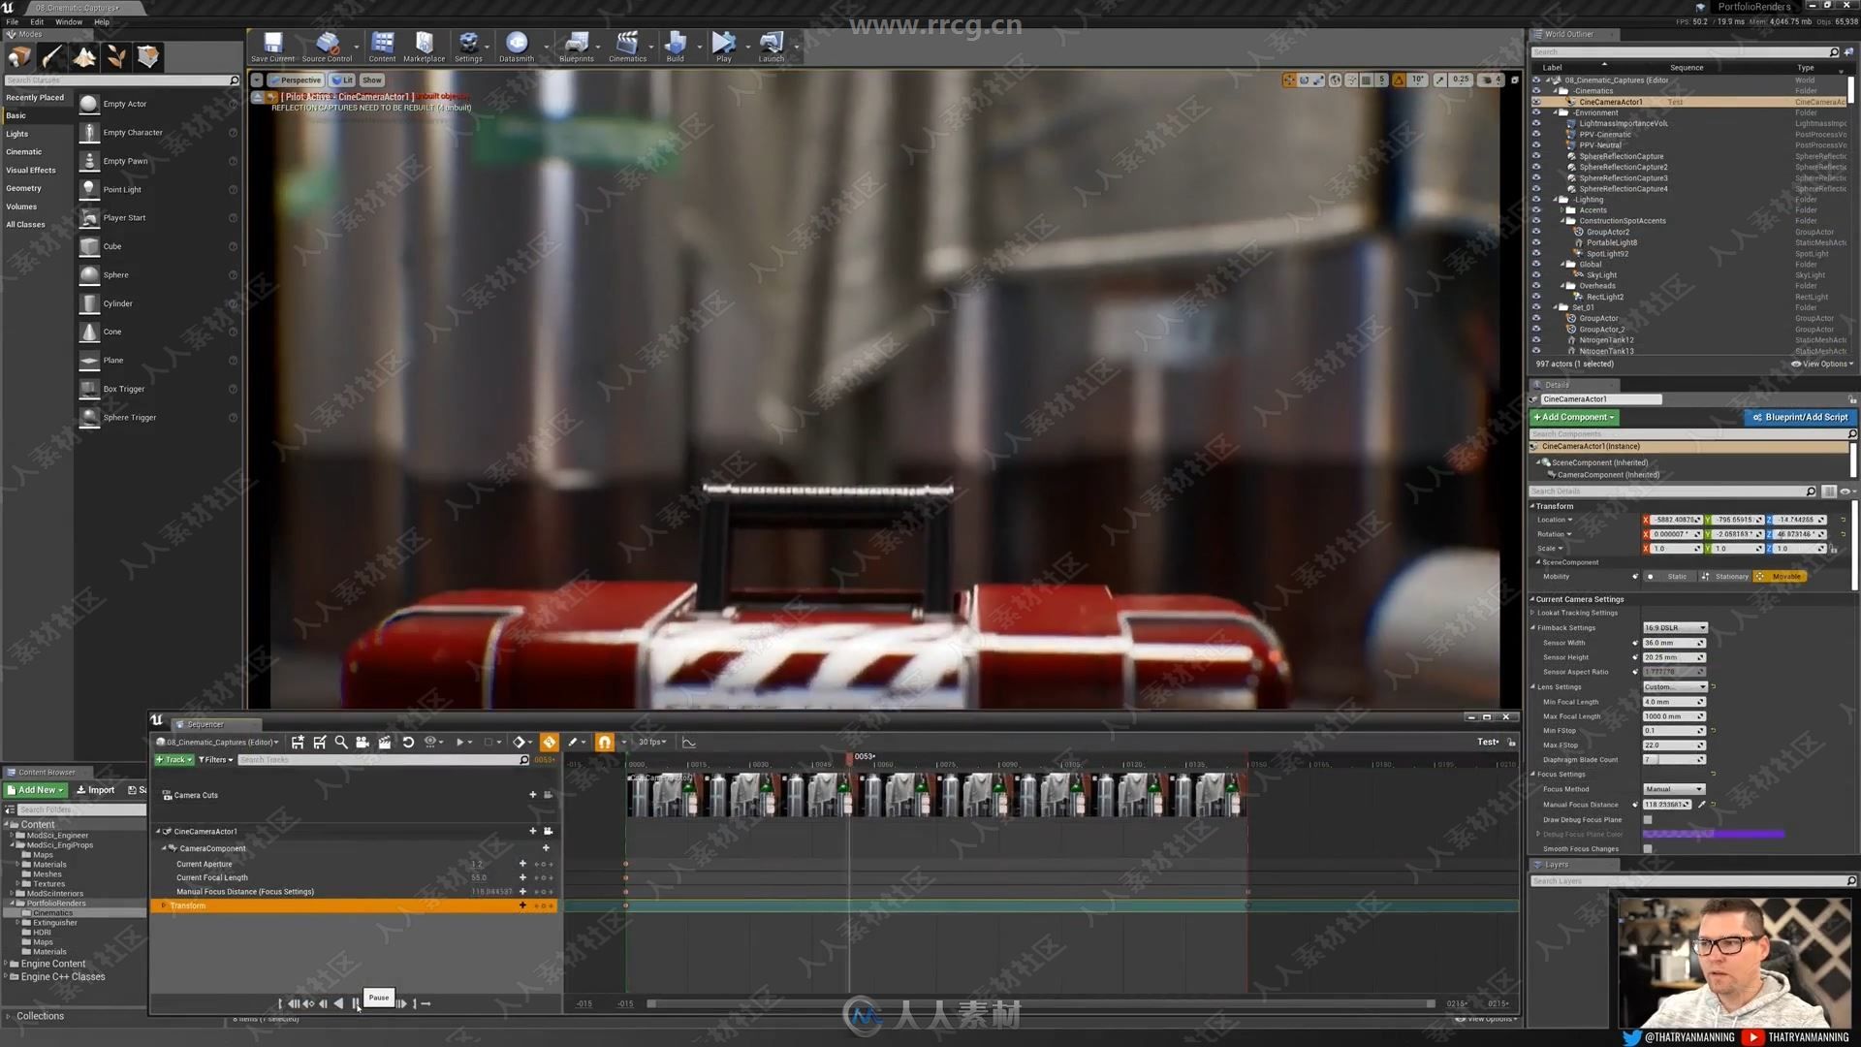The height and width of the screenshot is (1047, 1861).
Task: Expand the Transform track in Sequencer
Action: pos(164,906)
